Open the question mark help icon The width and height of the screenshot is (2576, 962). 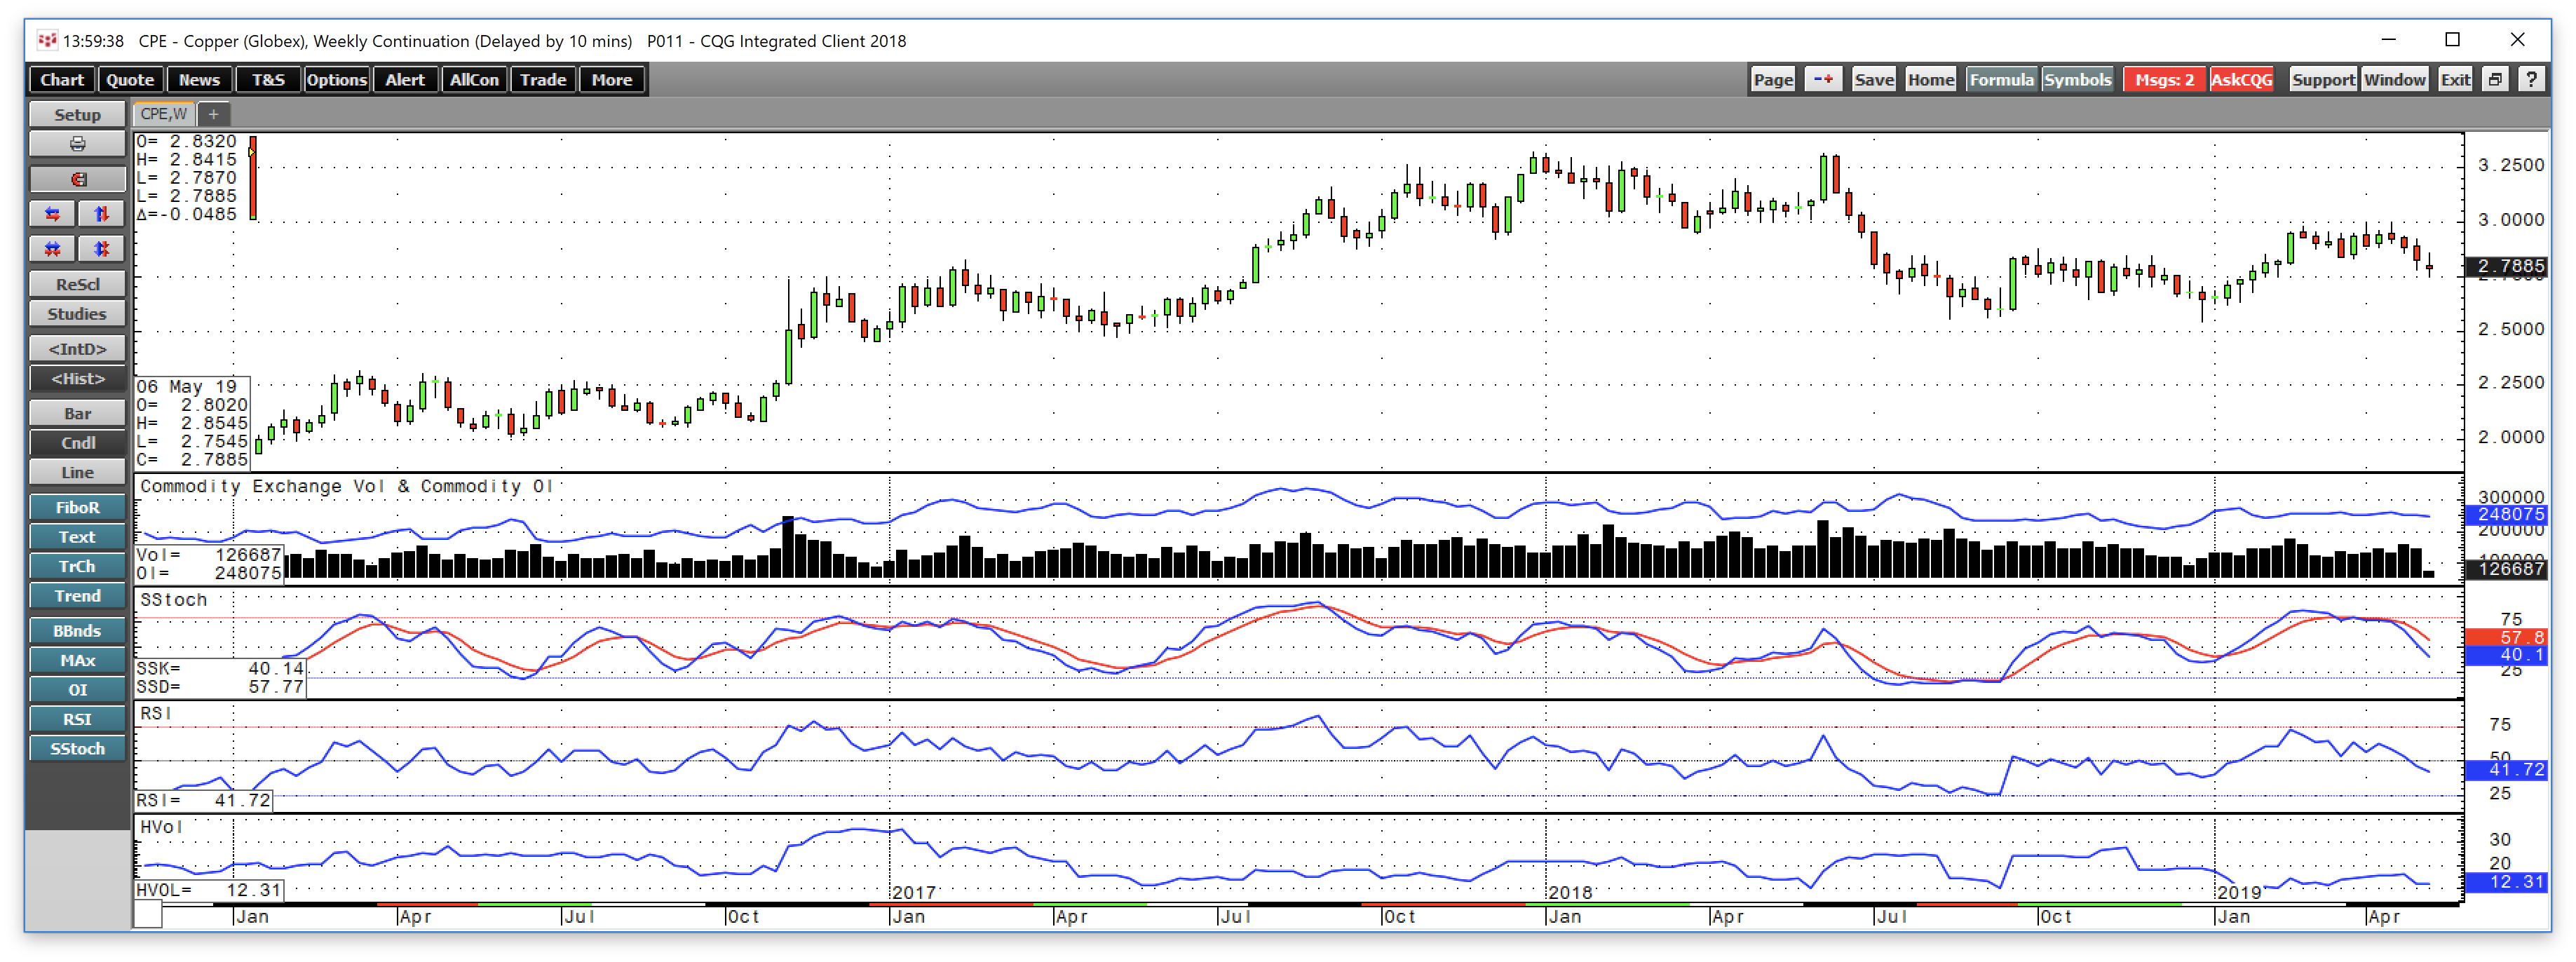[x=2531, y=79]
